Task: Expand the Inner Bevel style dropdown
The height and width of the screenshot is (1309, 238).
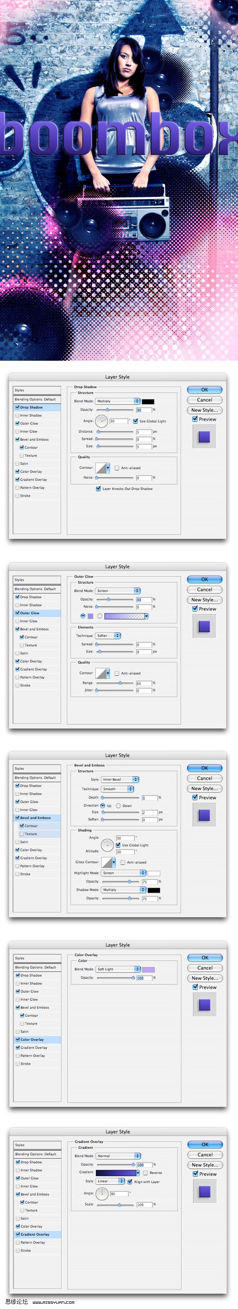Action: 120,779
